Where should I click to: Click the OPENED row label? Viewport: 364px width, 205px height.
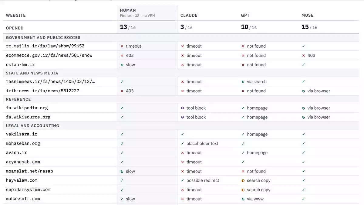pos(15,28)
